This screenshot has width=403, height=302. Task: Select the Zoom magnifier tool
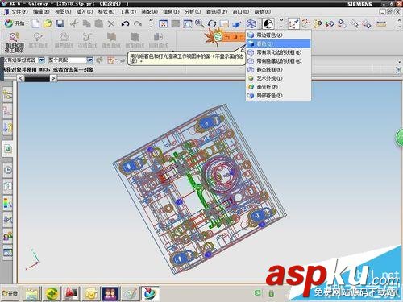click(199, 23)
